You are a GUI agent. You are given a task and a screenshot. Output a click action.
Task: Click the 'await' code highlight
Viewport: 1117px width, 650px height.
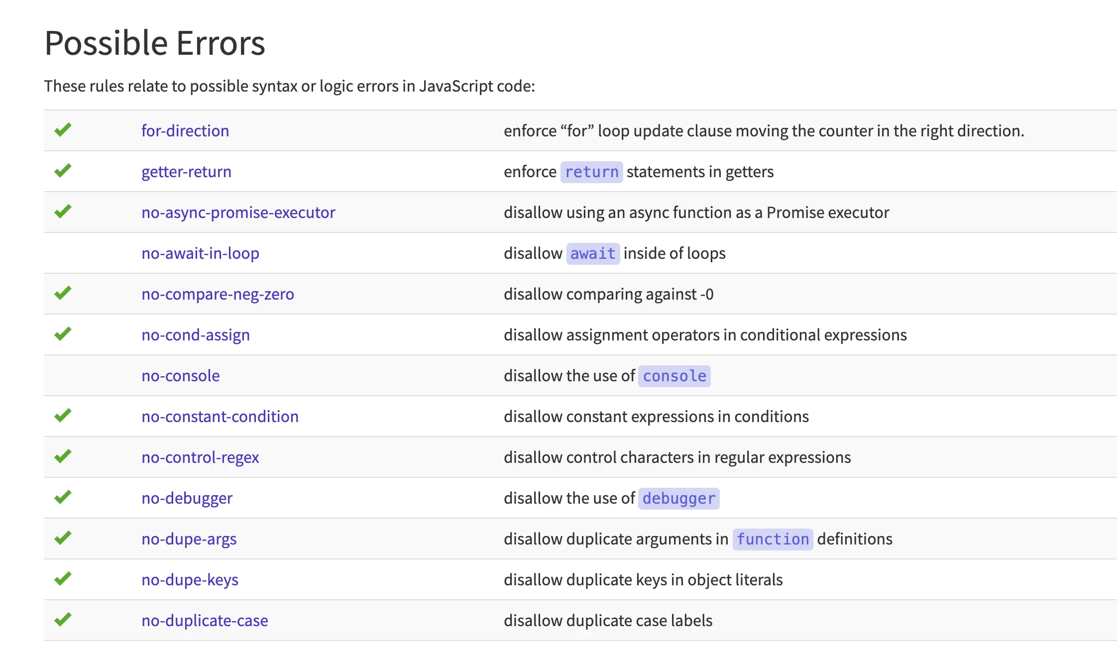[592, 254]
